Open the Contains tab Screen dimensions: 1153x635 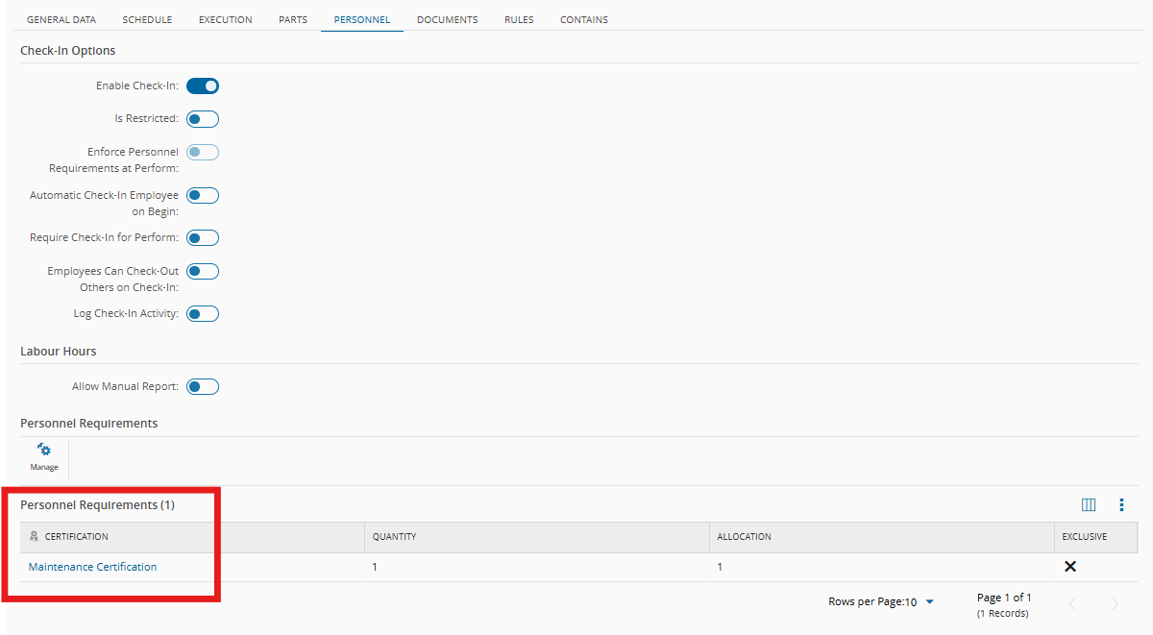584,19
